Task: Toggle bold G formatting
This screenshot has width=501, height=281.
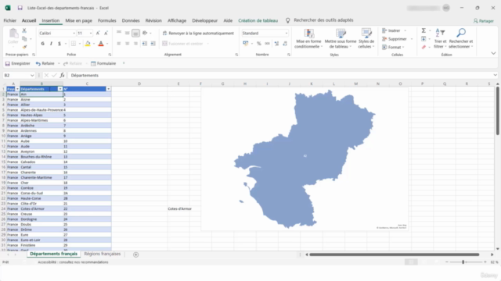Action: tap(43, 44)
